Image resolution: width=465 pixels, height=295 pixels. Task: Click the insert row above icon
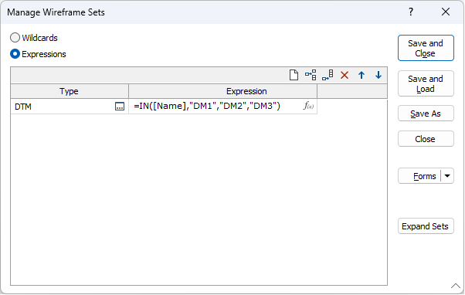(311, 75)
